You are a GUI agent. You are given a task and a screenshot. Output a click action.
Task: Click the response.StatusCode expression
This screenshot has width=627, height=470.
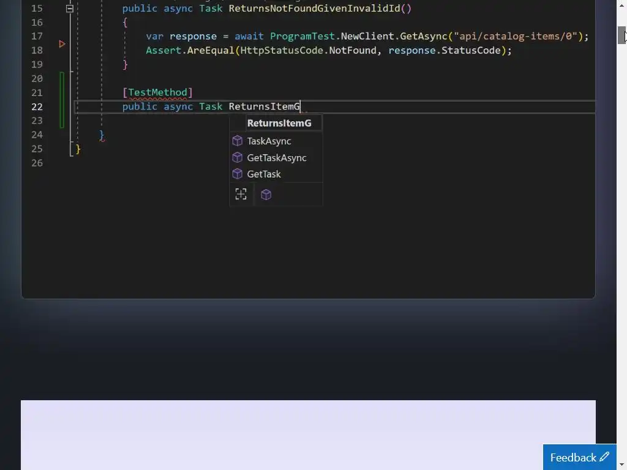(x=445, y=50)
